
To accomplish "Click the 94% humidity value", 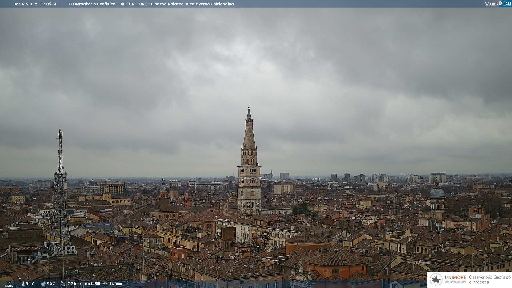I will [51, 284].
